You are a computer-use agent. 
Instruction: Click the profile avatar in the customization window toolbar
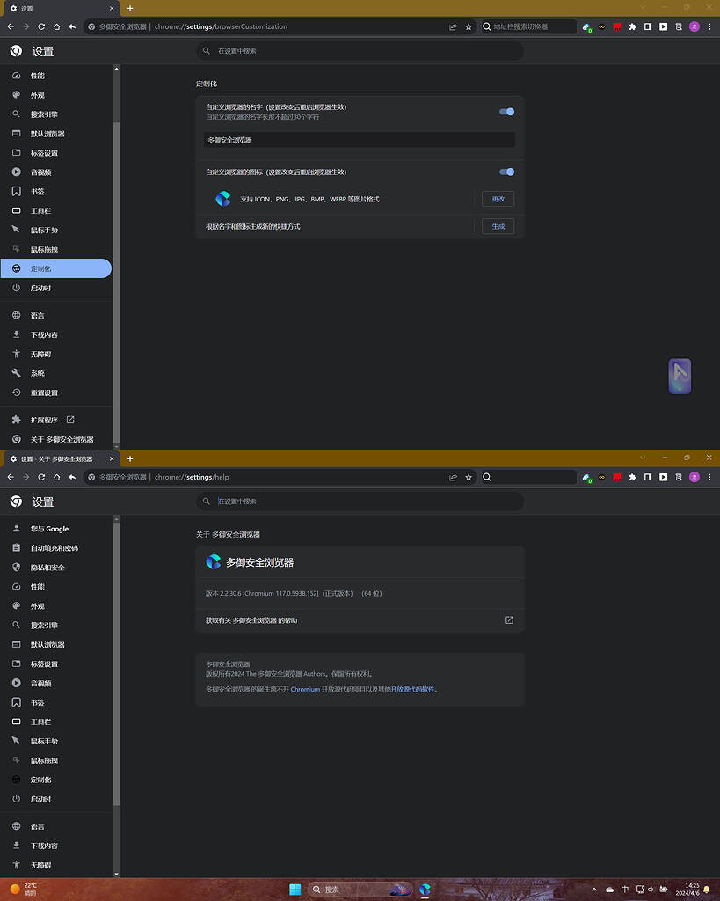click(x=695, y=26)
